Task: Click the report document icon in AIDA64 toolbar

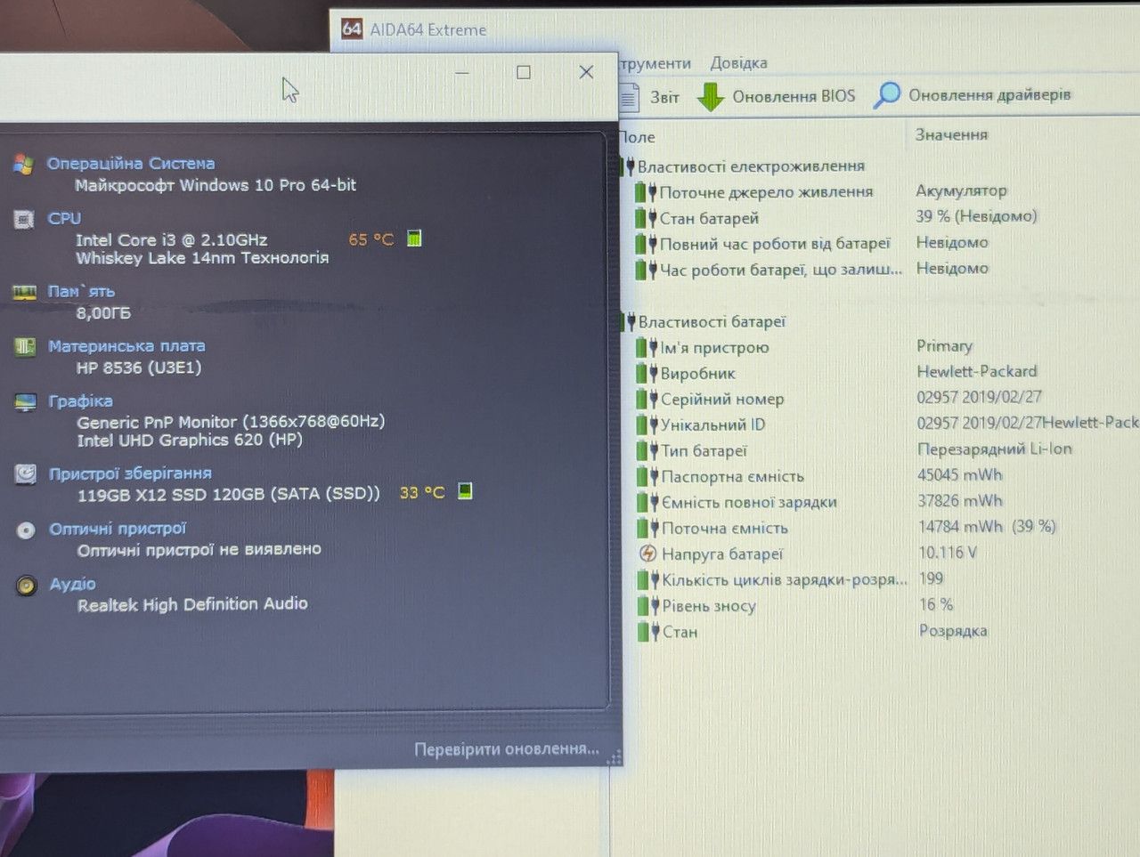Action: click(629, 96)
